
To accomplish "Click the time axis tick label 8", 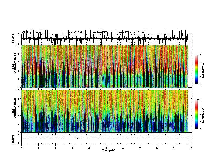I will [157, 148].
